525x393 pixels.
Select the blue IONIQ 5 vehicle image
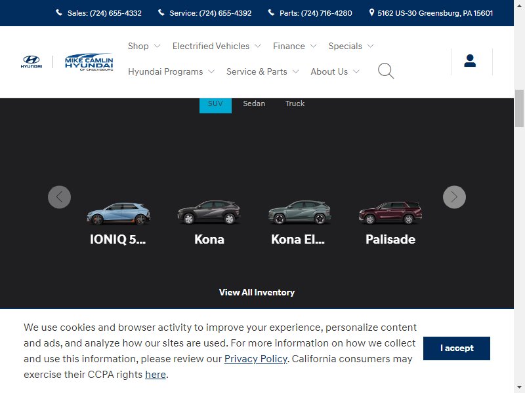point(119,214)
